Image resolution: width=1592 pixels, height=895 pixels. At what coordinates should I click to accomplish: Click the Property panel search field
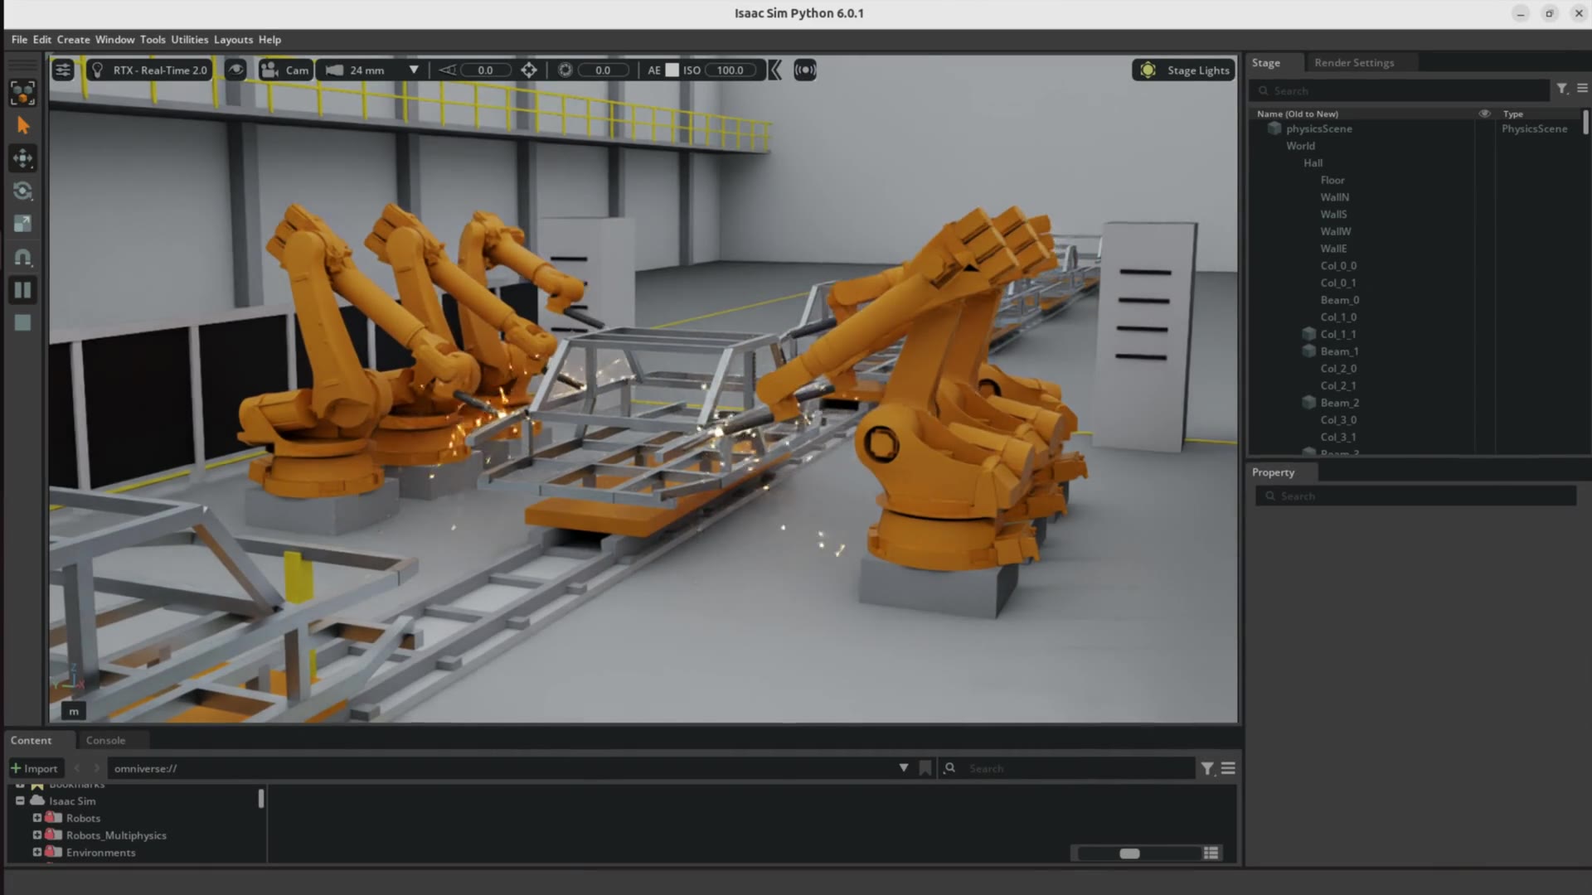click(x=1415, y=496)
